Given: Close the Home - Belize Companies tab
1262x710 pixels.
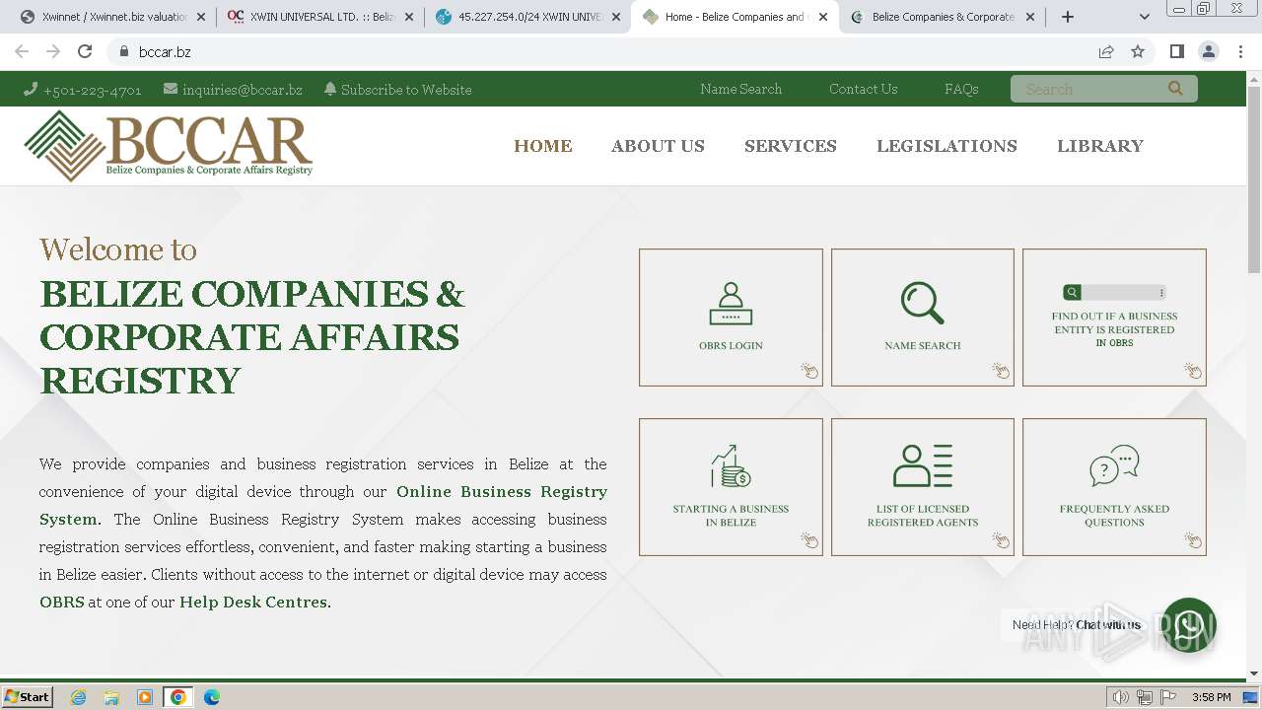Looking at the screenshot, I should coord(823,17).
